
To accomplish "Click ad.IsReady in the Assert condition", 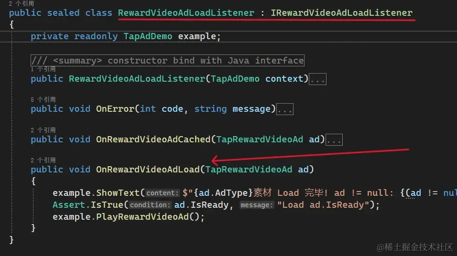I will pos(201,205).
